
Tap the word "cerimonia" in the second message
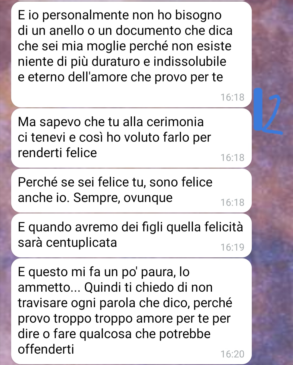175,121
